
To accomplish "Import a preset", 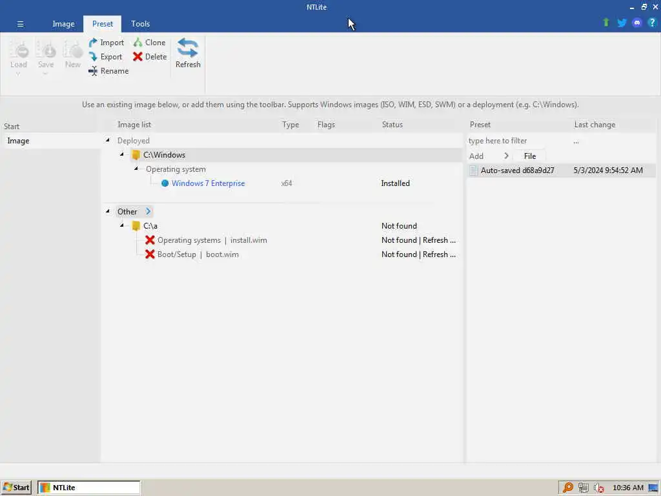I will (x=107, y=43).
